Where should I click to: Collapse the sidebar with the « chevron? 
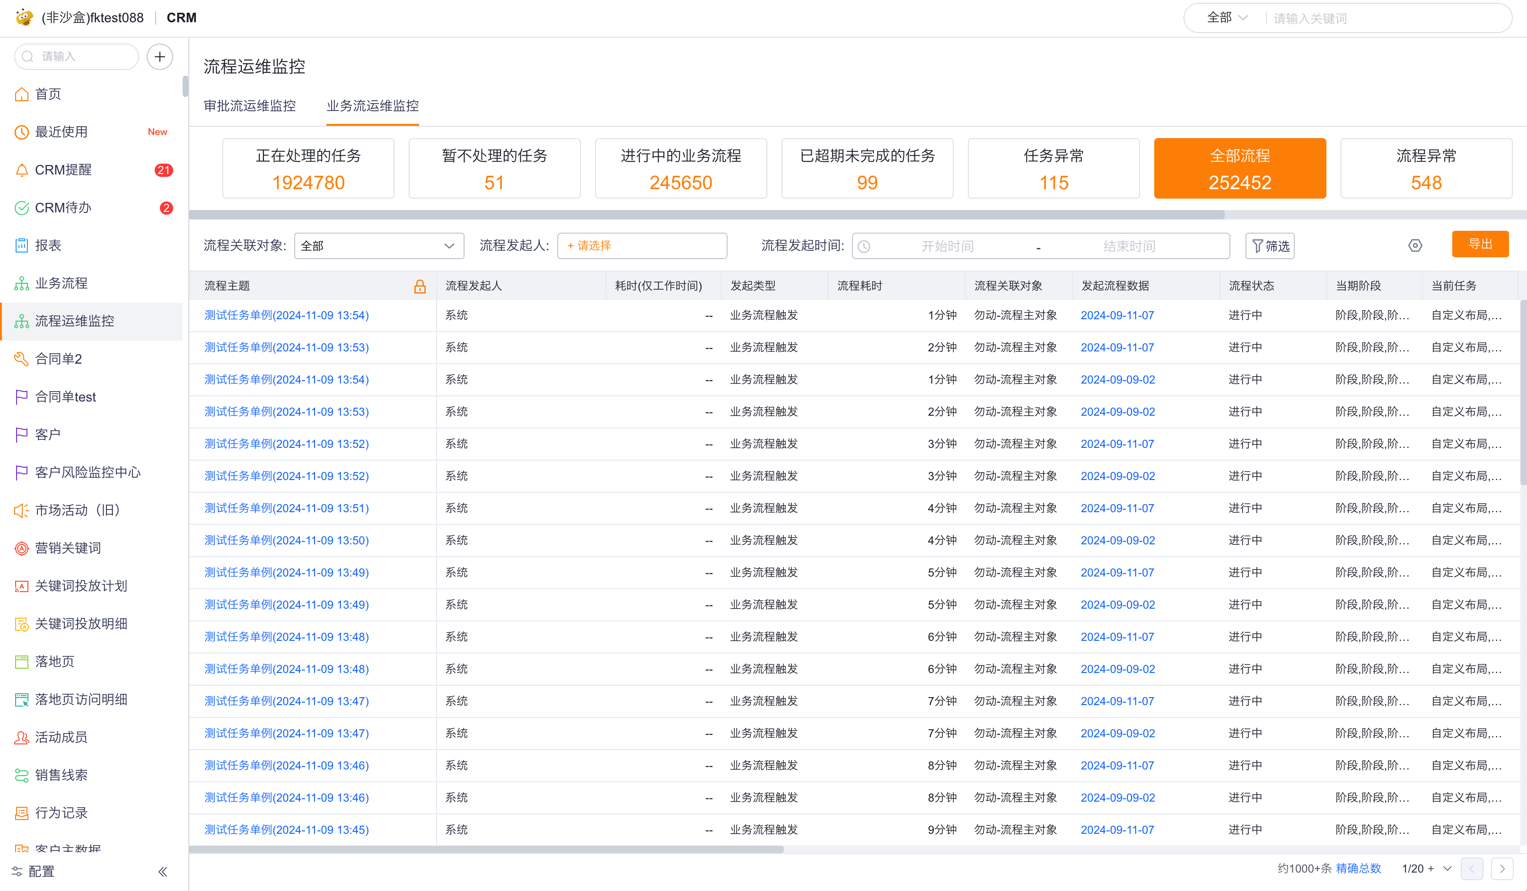click(x=162, y=871)
